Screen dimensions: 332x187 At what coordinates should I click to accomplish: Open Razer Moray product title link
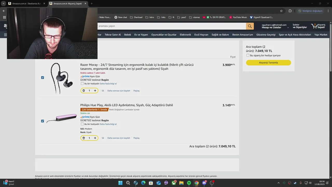137,67
